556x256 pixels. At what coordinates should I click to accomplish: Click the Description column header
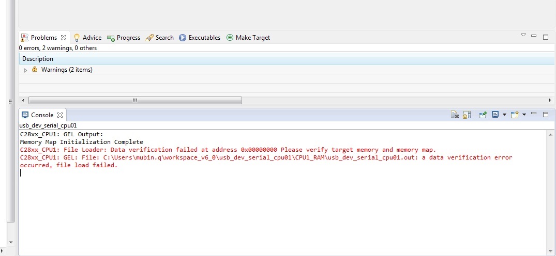pos(287,59)
